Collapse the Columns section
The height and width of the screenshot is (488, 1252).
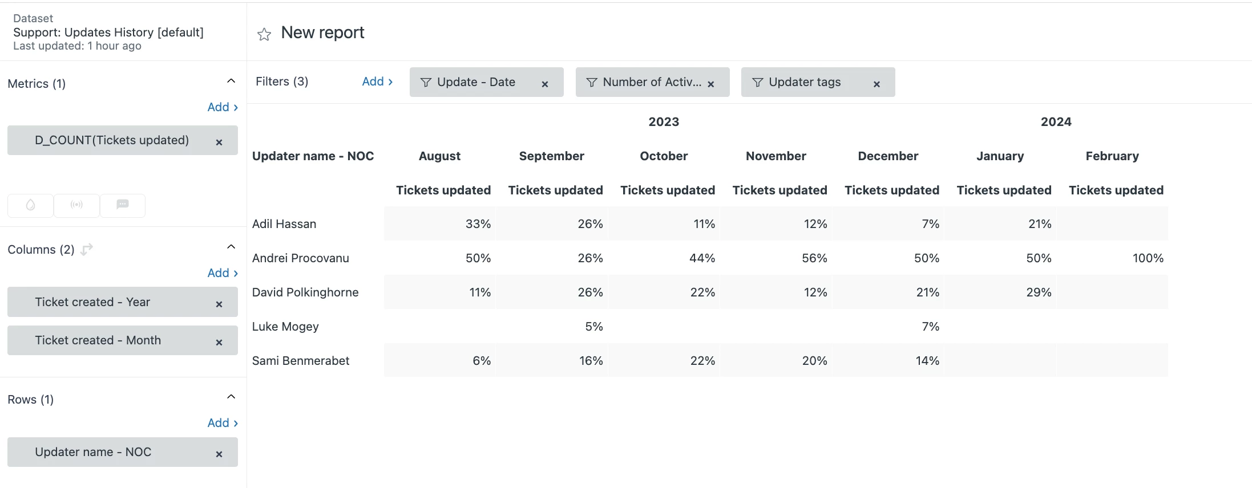pos(231,247)
